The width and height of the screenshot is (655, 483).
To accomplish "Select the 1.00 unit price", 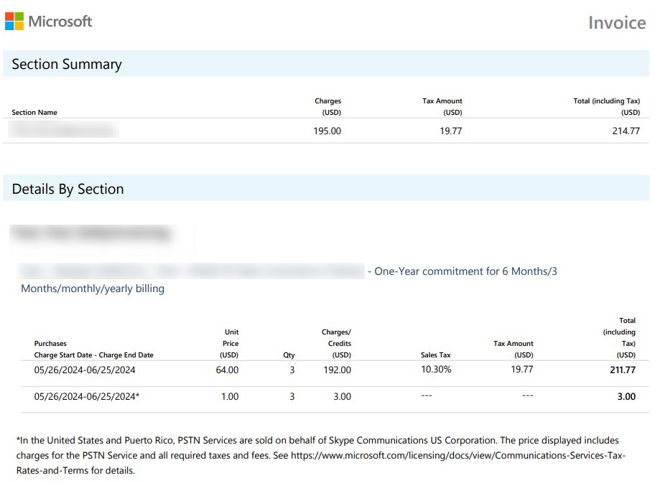I will [230, 397].
